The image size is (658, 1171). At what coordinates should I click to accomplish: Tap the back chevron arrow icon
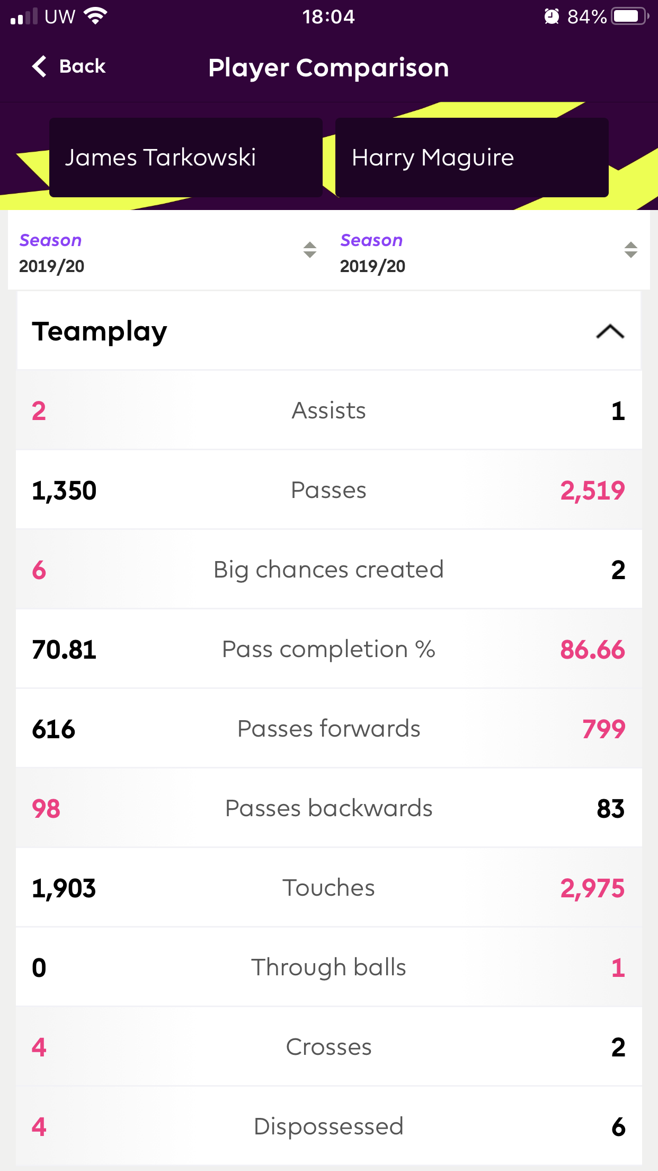point(40,67)
